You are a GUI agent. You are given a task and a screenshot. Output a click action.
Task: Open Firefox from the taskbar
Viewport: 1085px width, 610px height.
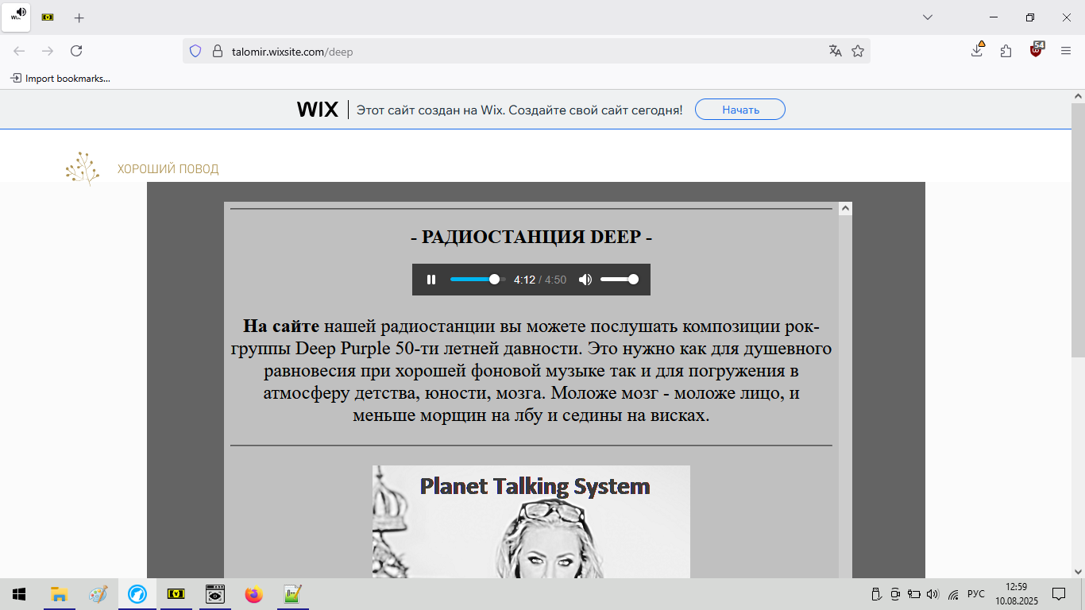tap(253, 594)
